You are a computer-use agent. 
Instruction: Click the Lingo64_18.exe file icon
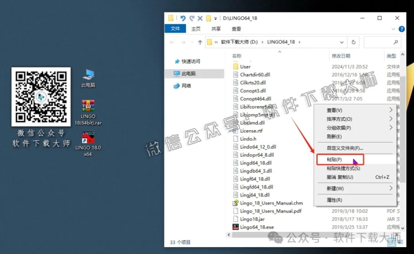pyautogui.click(x=236, y=227)
